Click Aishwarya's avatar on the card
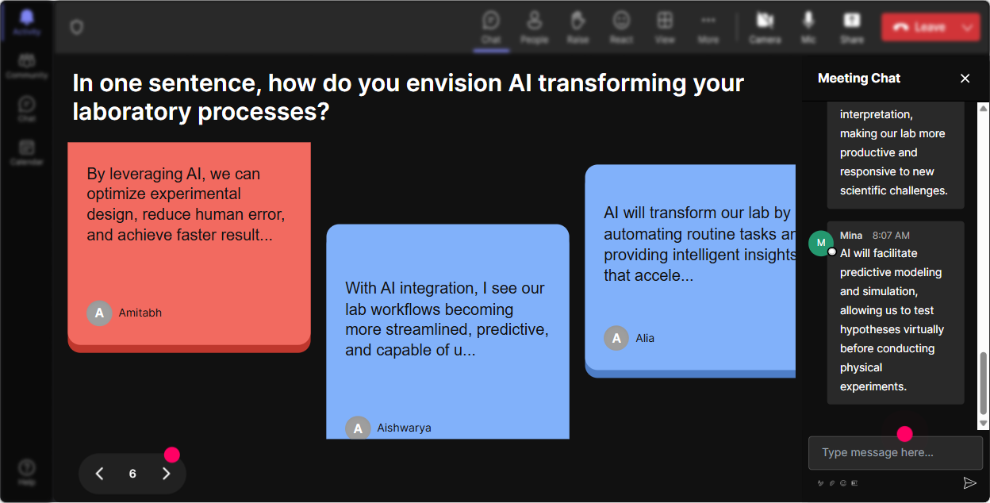 coord(358,428)
